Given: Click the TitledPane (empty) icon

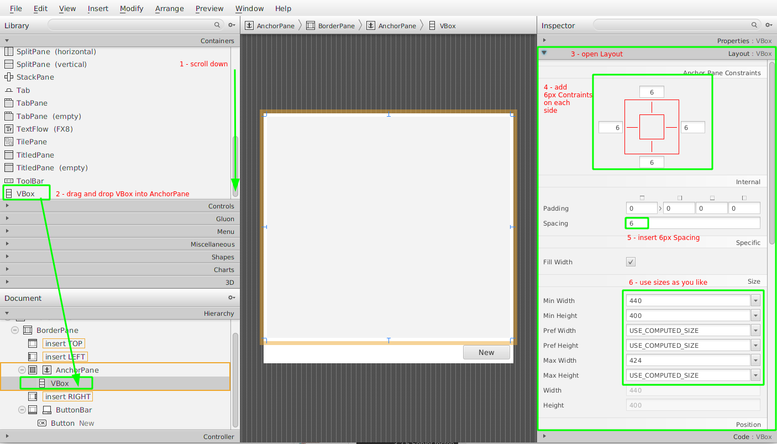Looking at the screenshot, I should (8, 168).
